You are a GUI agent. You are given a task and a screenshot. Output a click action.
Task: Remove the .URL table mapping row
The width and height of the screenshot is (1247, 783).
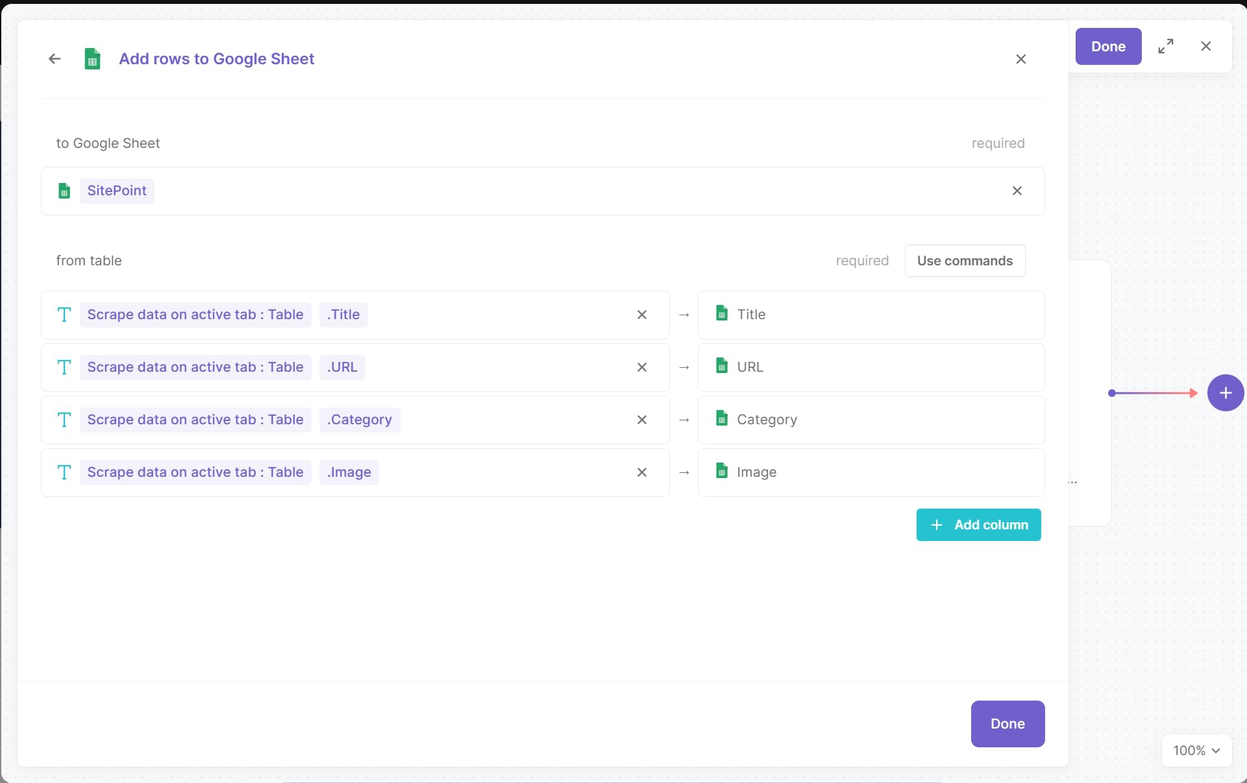(641, 367)
